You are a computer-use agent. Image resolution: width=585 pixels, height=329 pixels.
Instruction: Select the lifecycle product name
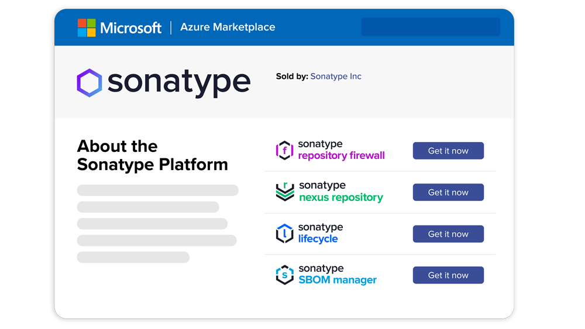click(318, 239)
